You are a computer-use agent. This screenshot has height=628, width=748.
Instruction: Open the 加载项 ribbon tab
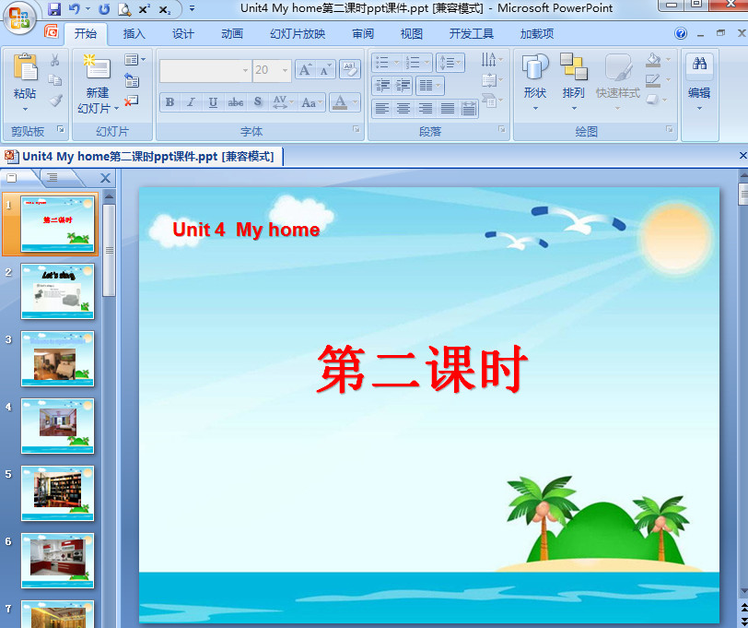(x=536, y=34)
